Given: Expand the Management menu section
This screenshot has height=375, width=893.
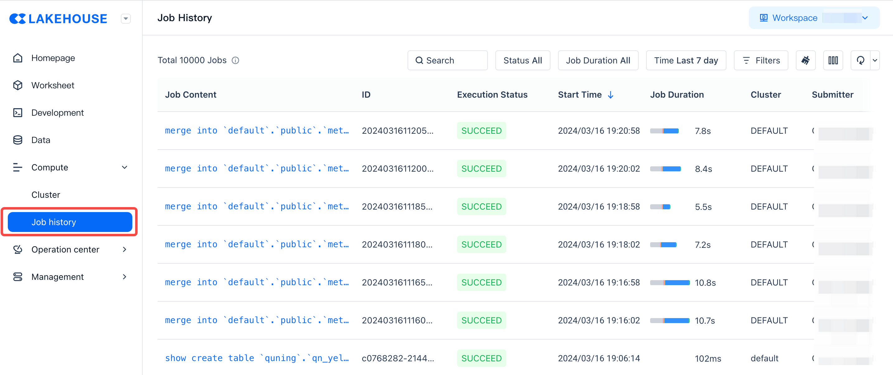Looking at the screenshot, I should click(125, 277).
